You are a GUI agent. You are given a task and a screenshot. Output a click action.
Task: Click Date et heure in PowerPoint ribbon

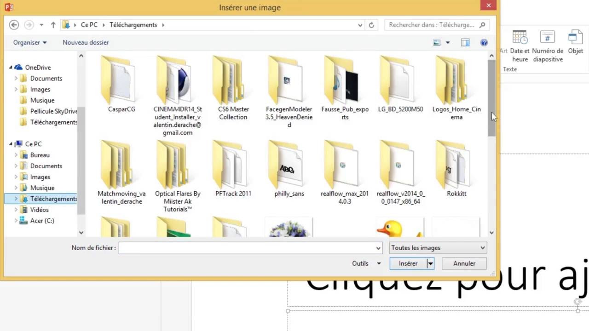pyautogui.click(x=520, y=46)
